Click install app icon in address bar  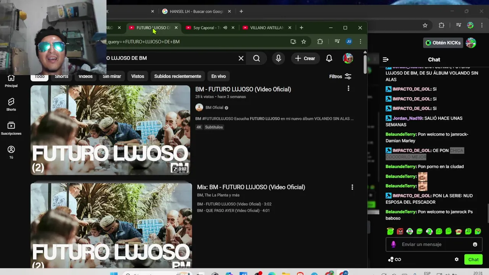tap(293, 42)
